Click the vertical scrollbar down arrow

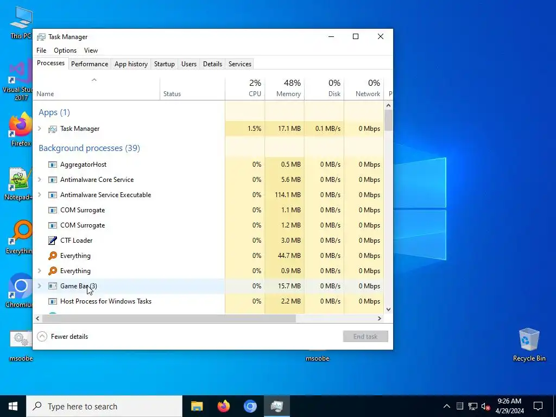click(x=388, y=309)
